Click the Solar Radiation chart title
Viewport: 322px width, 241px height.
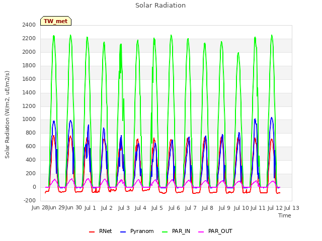click(160, 6)
